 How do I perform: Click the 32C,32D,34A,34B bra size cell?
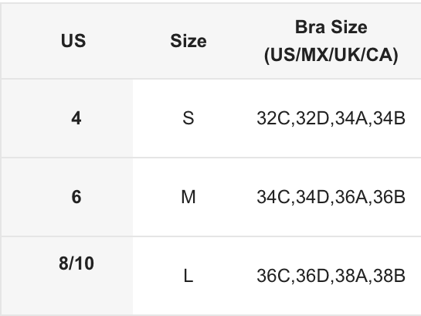point(331,118)
